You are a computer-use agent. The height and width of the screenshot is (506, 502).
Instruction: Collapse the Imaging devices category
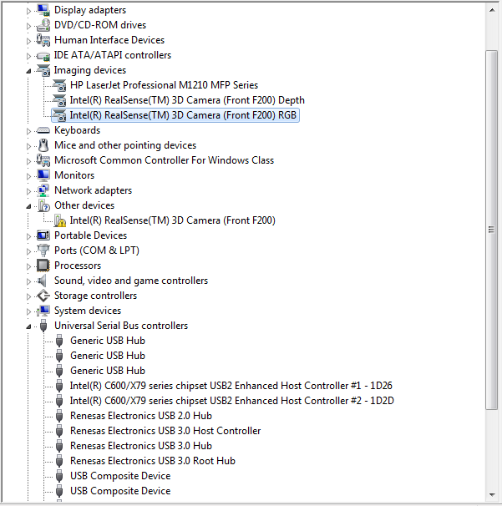(x=30, y=71)
